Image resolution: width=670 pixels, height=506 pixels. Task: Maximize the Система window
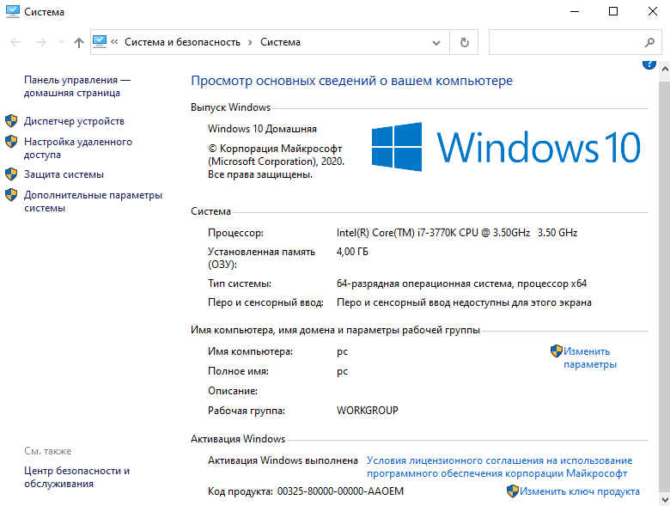(x=613, y=11)
